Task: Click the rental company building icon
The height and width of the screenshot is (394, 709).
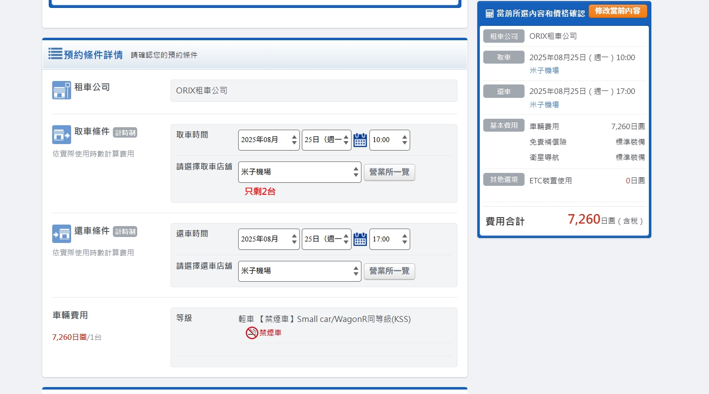Action: click(62, 90)
